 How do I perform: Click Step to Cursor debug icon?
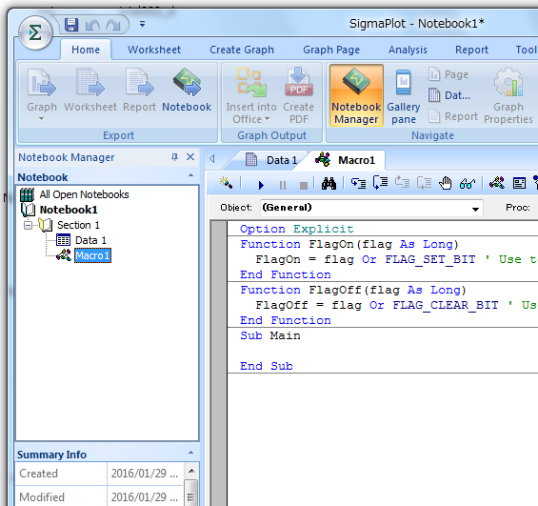[x=425, y=183]
